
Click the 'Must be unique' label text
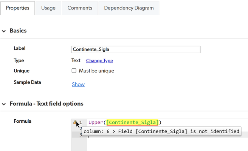tap(96, 71)
